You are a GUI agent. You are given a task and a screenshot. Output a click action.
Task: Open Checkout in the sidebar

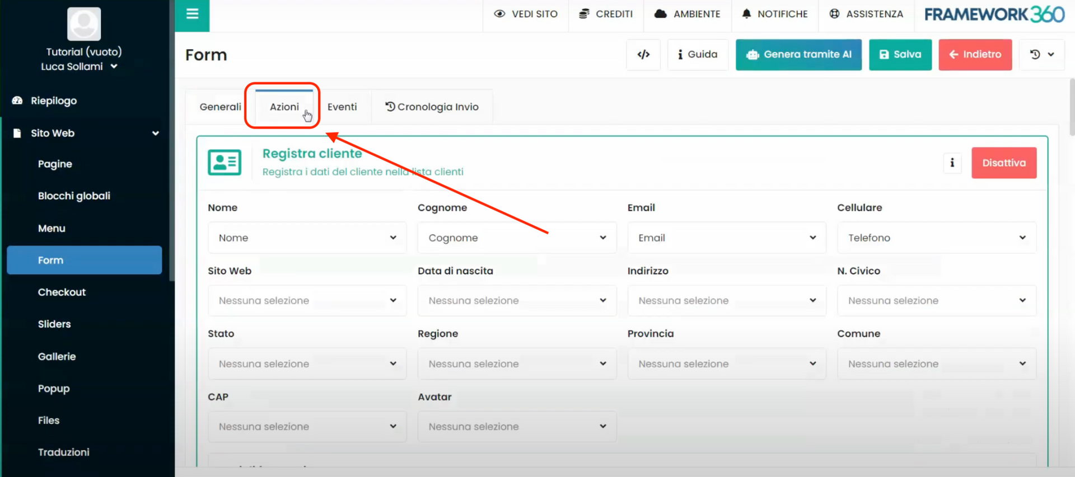pyautogui.click(x=62, y=292)
